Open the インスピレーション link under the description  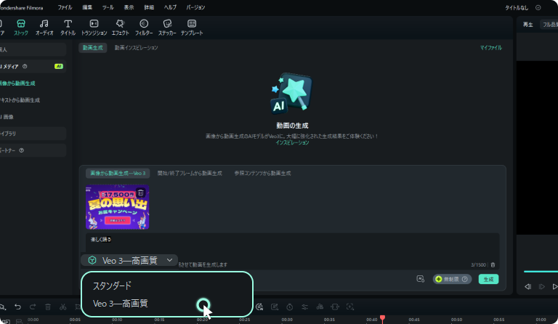[x=292, y=142]
